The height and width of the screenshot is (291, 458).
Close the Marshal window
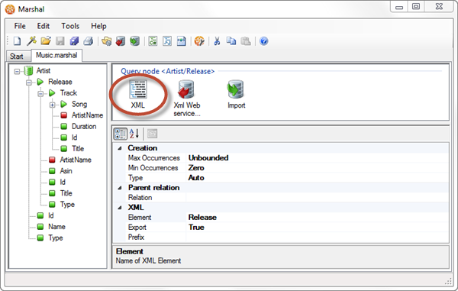tap(439, 7)
